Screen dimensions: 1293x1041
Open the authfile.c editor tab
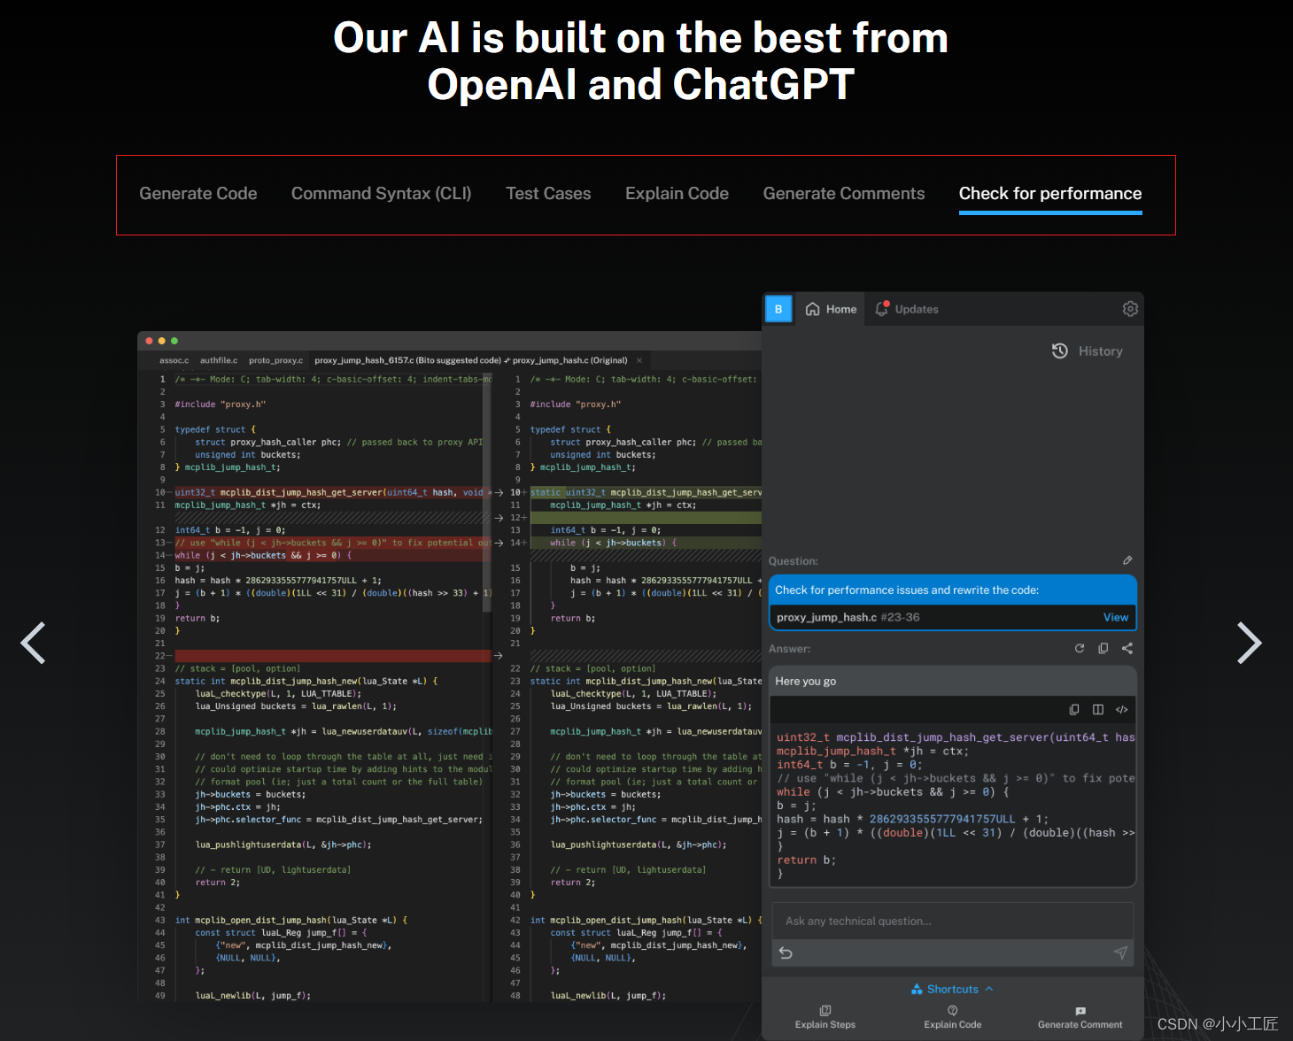219,360
